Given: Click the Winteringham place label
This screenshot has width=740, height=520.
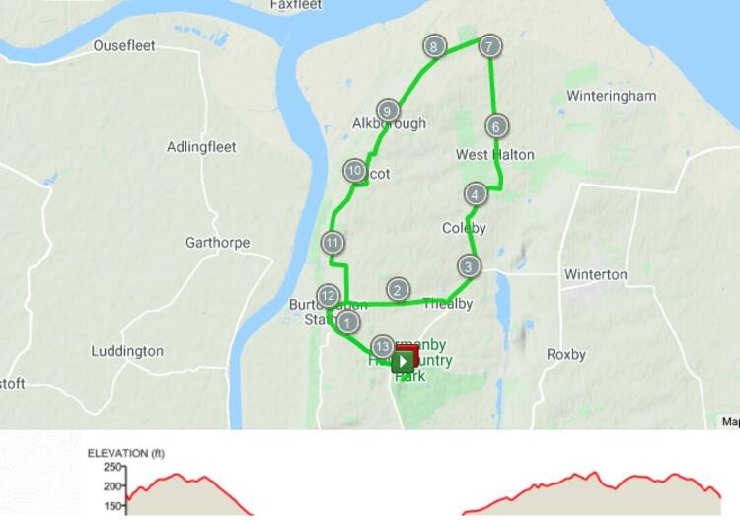Looking at the screenshot, I should click(x=611, y=96).
